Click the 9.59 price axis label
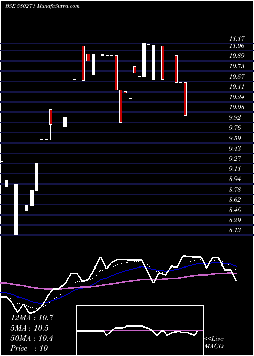This screenshot has height=356, width=254. [235, 138]
